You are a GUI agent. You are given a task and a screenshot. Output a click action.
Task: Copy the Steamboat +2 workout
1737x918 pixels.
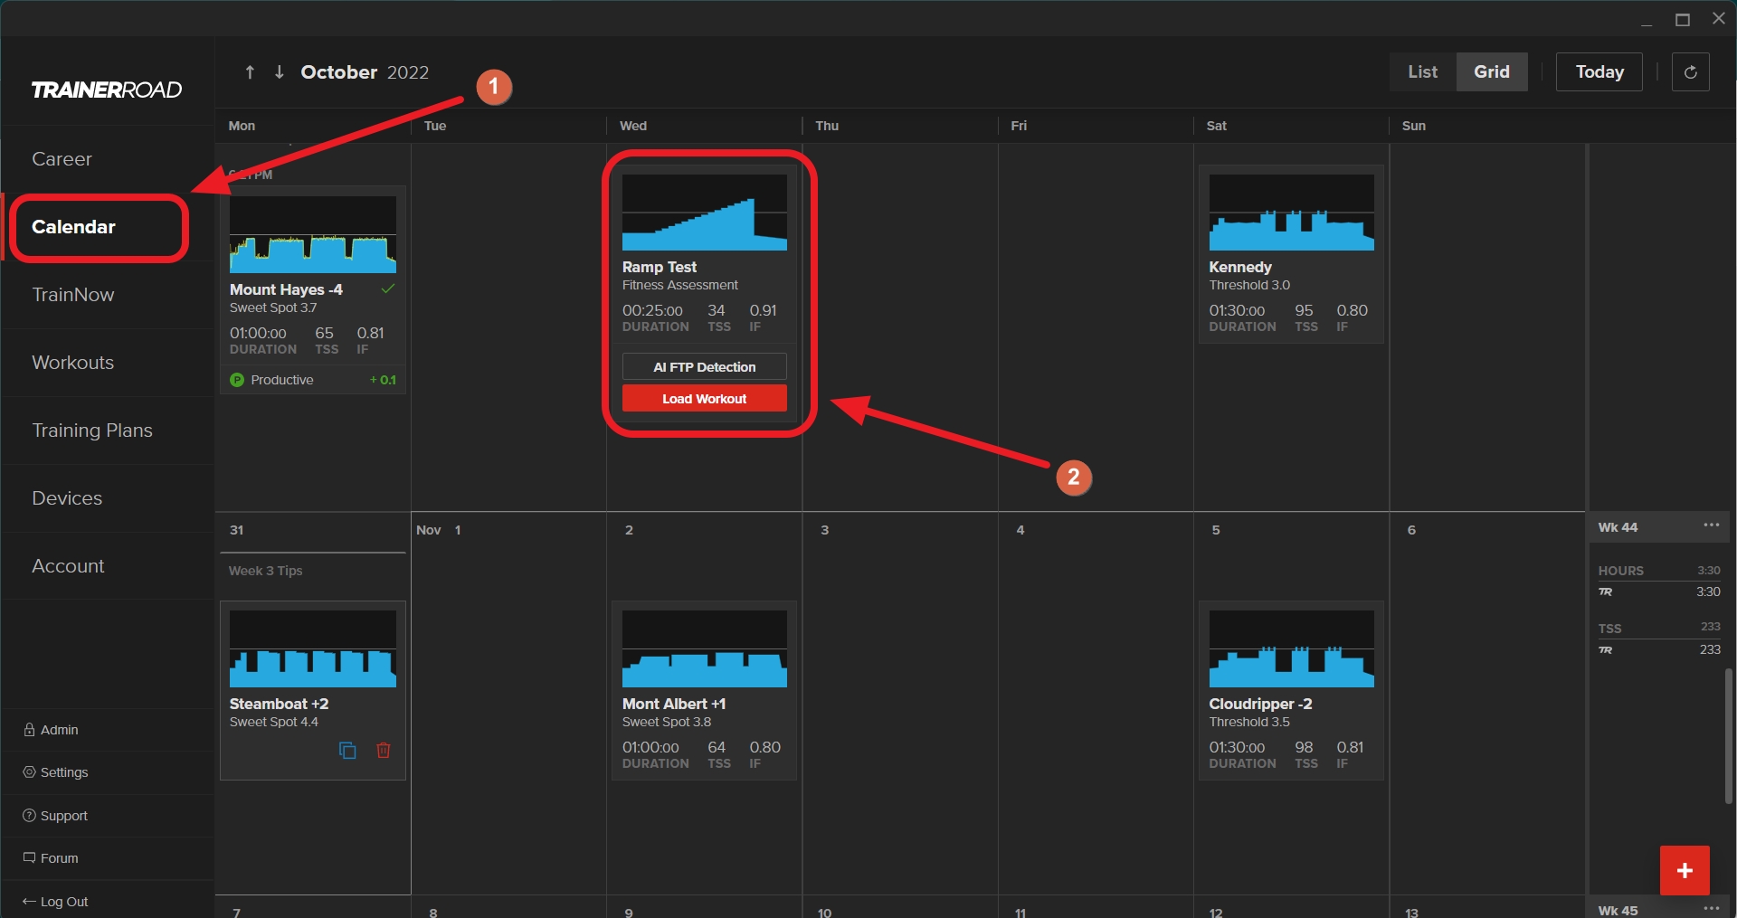click(x=347, y=751)
